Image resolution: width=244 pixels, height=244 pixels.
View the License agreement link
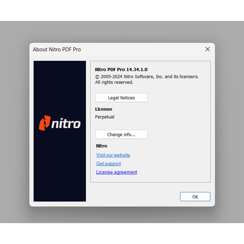(117, 172)
